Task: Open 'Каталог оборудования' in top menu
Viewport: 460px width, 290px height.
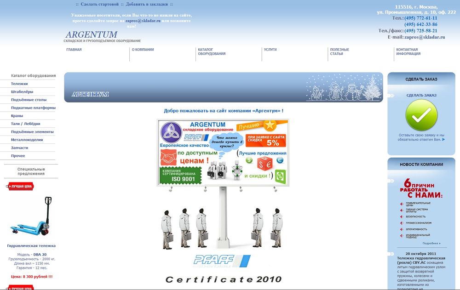Action: click(x=212, y=51)
